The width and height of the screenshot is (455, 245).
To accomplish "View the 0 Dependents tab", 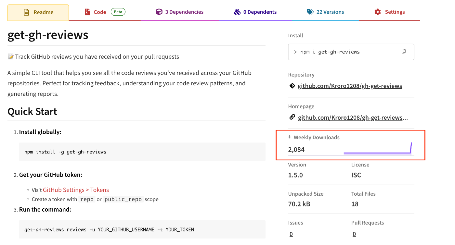I will pos(255,12).
